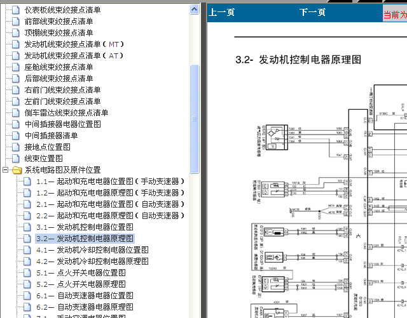The height and width of the screenshot is (318, 407).
Task: Open 2.2 起动和充电电器原理图（自动变速器）
Action: (110, 216)
